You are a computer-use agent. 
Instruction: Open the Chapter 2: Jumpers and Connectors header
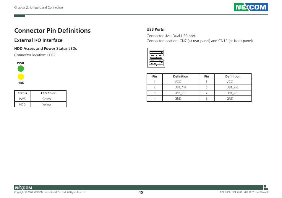[39, 7]
